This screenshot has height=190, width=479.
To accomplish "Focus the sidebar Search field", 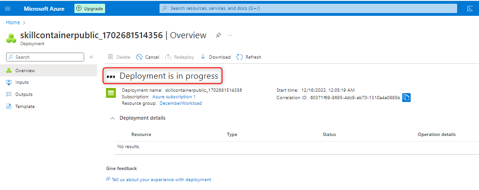I will [45, 57].
